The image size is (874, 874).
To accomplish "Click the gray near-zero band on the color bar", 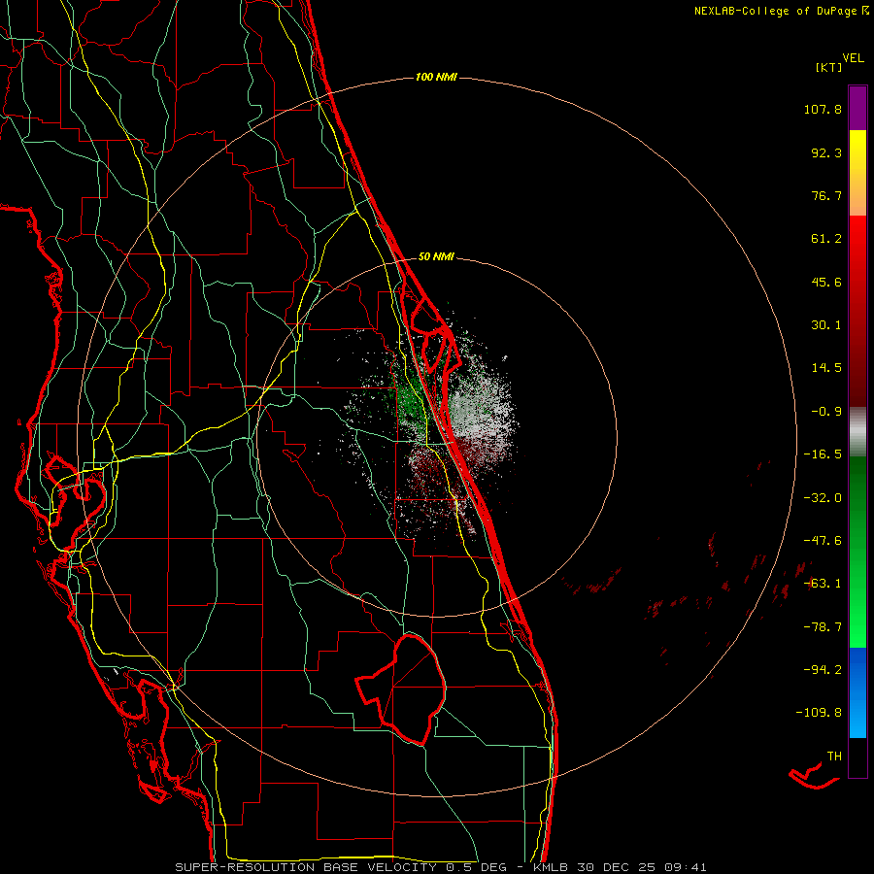I will point(857,431).
